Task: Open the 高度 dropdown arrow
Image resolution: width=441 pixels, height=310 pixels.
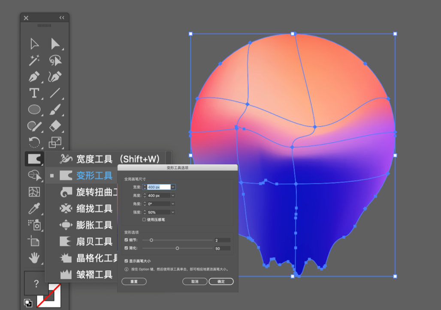Action: pyautogui.click(x=173, y=195)
